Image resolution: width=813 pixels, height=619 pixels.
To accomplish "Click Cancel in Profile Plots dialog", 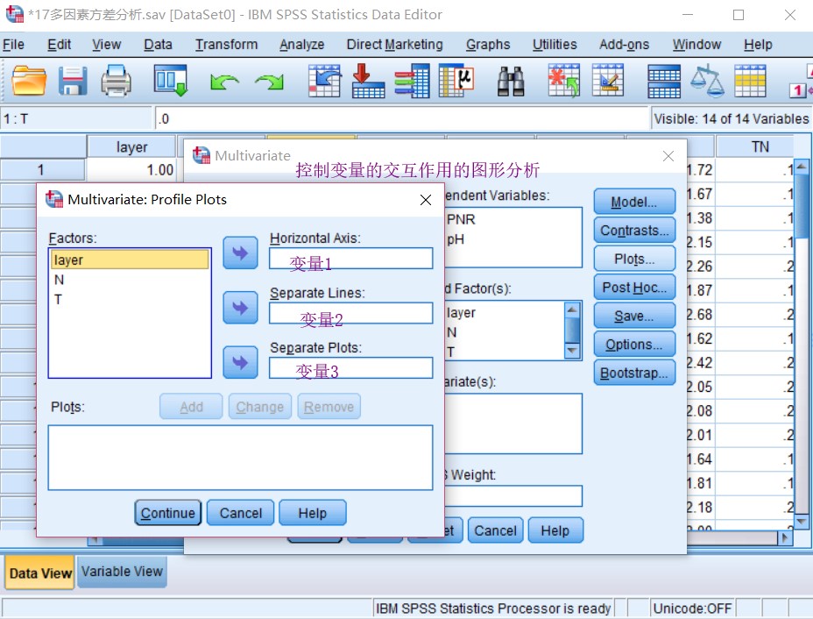I will click(241, 513).
